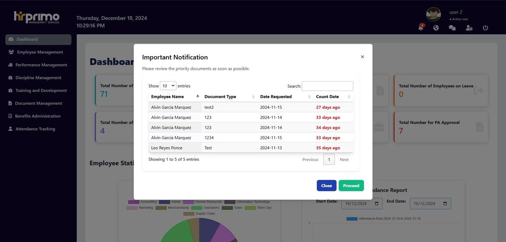Click the hrprimo logo
Image resolution: width=506 pixels, height=242 pixels.
(37, 17)
